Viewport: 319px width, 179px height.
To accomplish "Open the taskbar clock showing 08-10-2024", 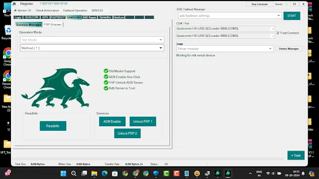I will tap(292, 174).
